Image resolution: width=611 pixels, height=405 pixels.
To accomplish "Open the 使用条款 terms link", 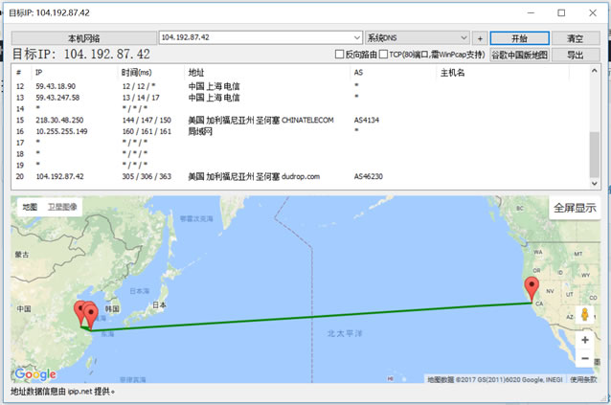I will point(583,379).
